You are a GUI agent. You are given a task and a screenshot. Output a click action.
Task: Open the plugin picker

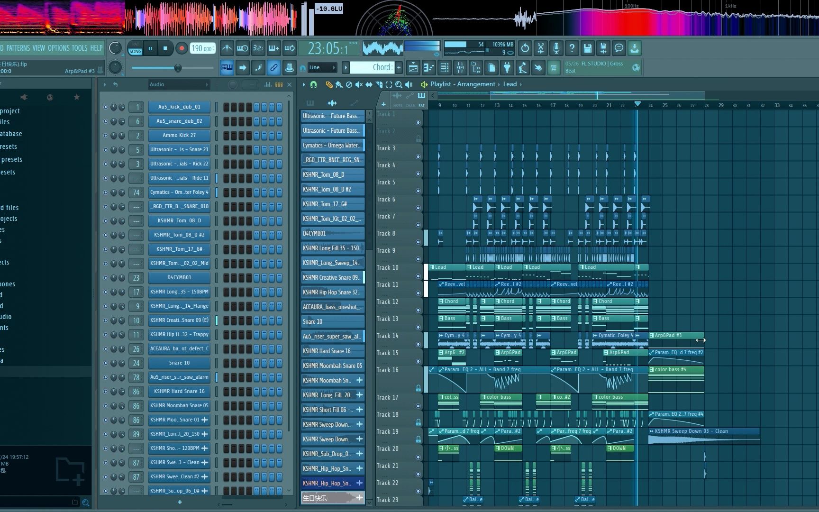[x=507, y=68]
